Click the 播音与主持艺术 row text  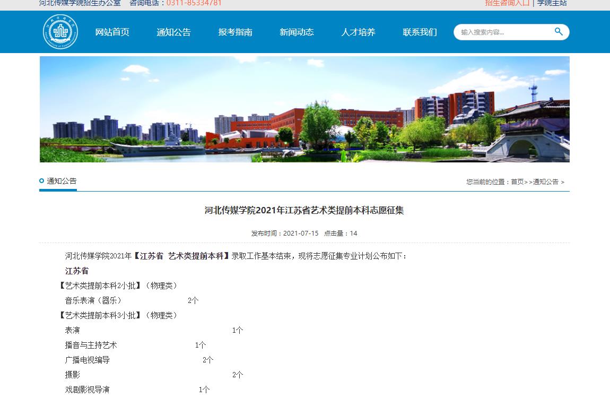pos(91,345)
